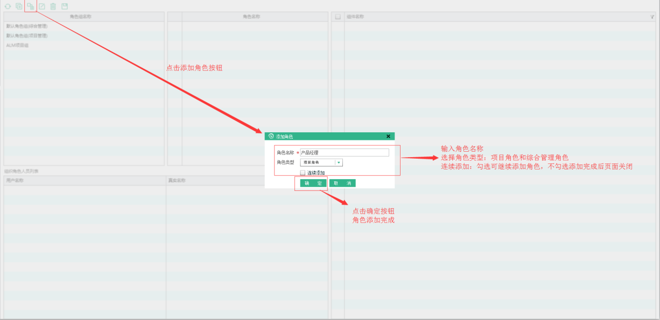Click the add role icon
This screenshot has width=660, height=320.
pos(31,6)
